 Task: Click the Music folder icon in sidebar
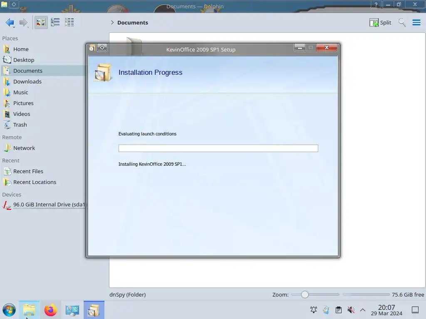[x=7, y=93]
